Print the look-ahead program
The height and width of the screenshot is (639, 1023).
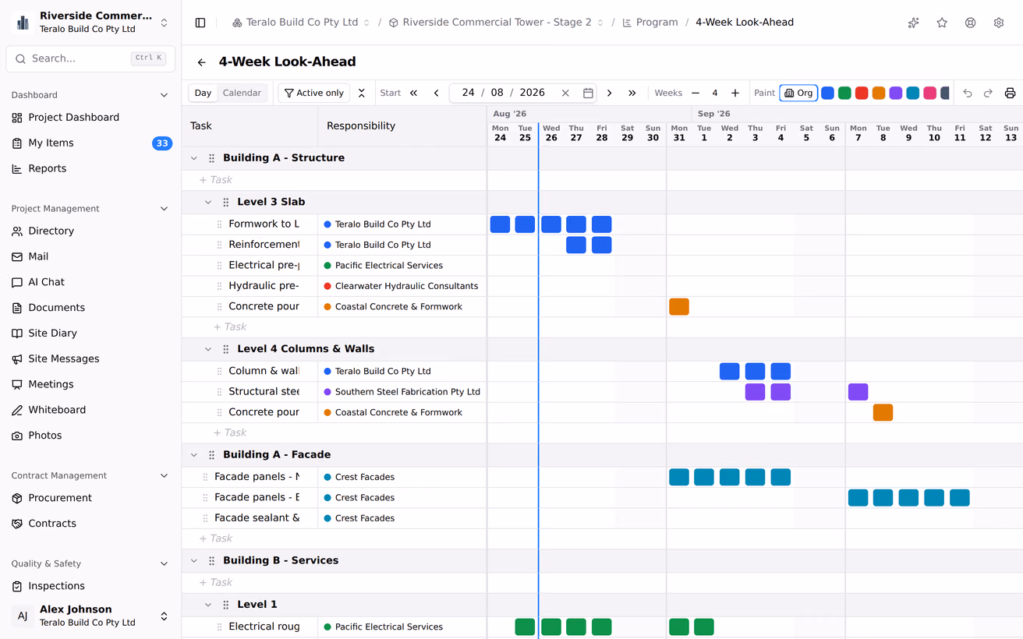point(1010,93)
